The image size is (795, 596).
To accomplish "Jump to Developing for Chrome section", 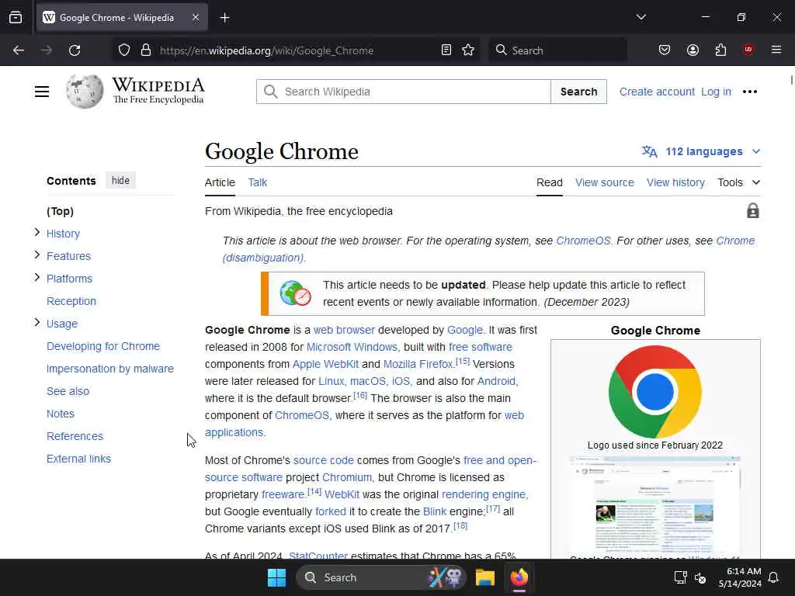I will click(x=103, y=346).
